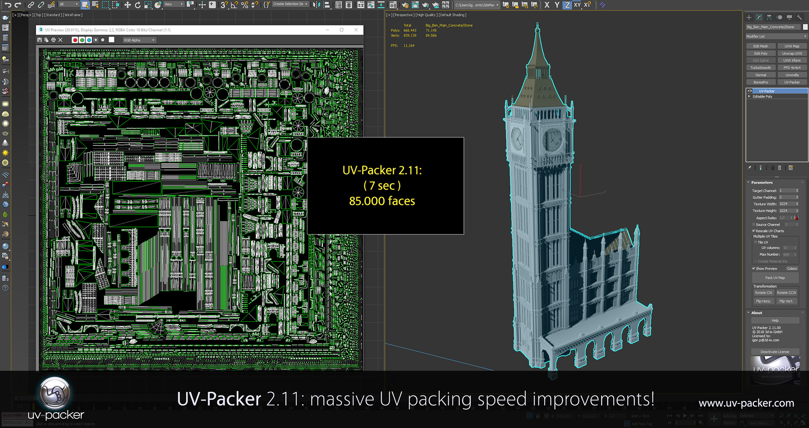809x428 pixels.
Task: Toggle monochrome display in UV Preview
Action: click(103, 40)
